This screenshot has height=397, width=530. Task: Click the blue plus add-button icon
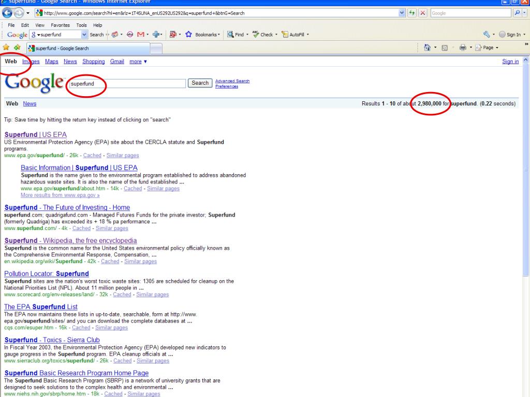(156, 35)
